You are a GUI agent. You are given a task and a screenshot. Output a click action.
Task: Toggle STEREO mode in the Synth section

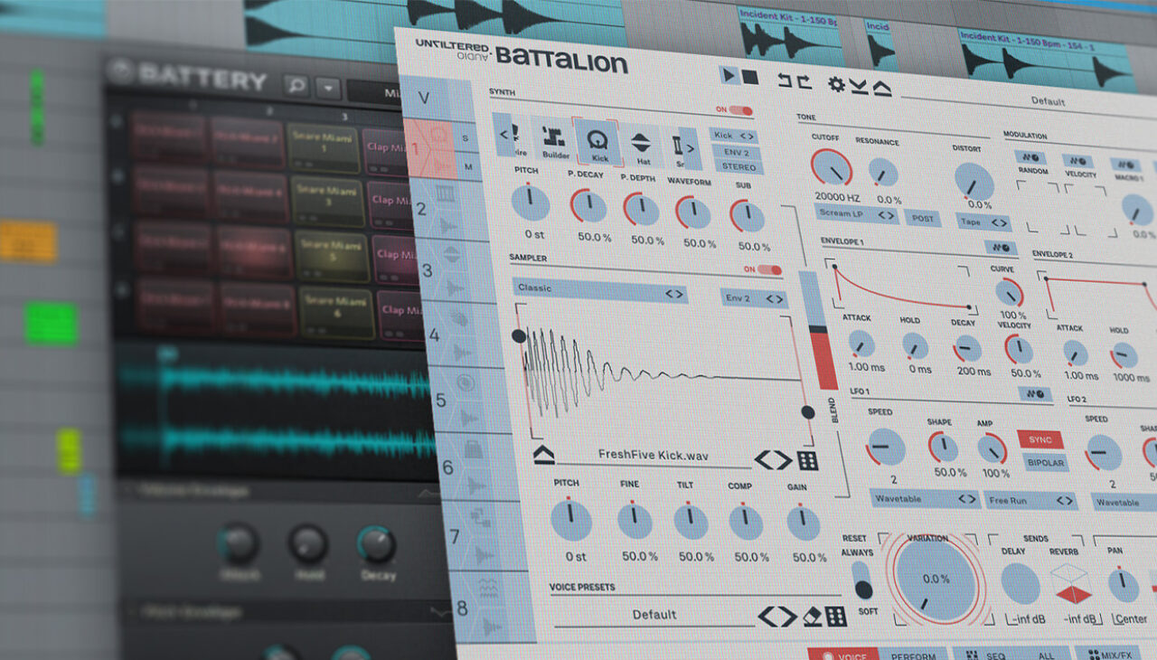(x=738, y=166)
